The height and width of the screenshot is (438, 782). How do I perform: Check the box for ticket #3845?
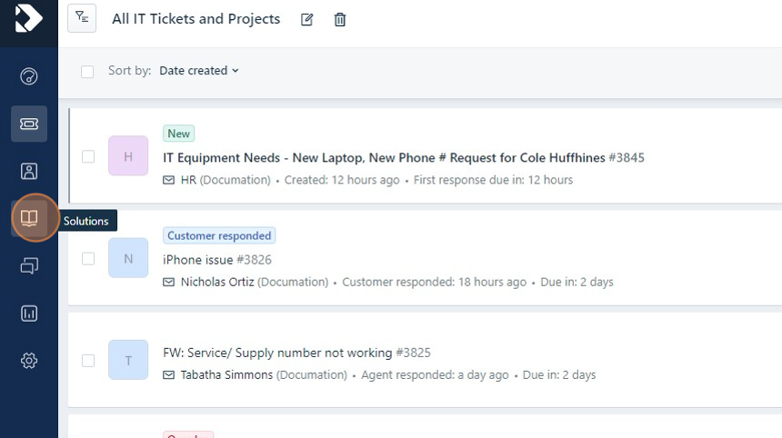point(88,156)
